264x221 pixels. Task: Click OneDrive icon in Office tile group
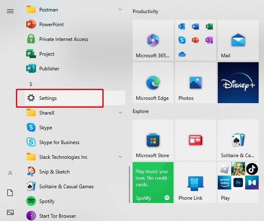pos(182,54)
